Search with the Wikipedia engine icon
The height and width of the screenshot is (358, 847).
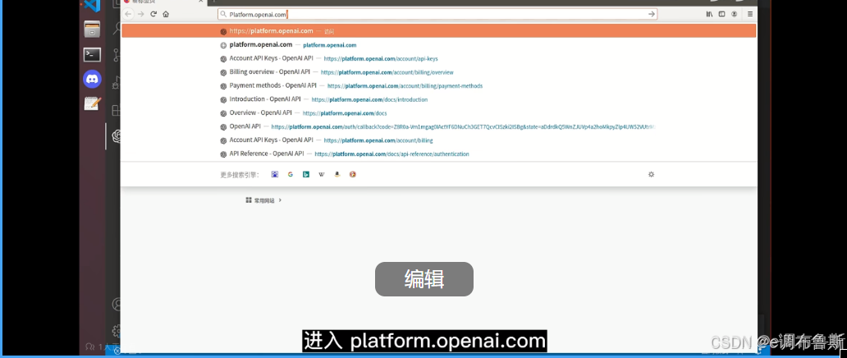[322, 174]
